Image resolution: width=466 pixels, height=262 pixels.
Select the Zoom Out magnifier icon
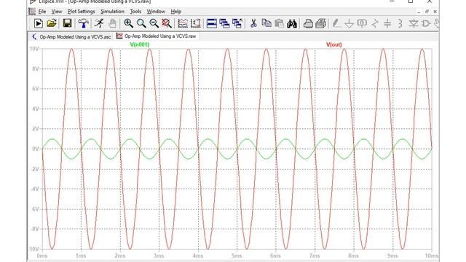click(154, 23)
